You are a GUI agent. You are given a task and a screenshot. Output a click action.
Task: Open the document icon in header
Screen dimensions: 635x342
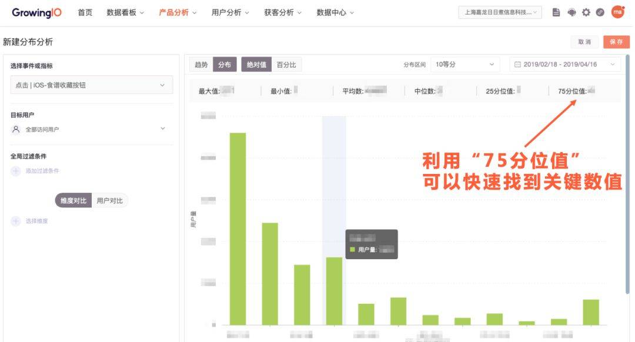click(x=556, y=12)
